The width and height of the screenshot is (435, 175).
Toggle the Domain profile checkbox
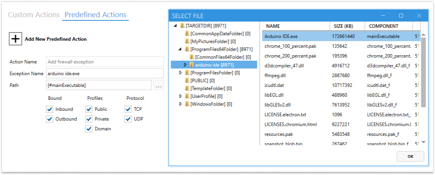pyautogui.click(x=89, y=129)
